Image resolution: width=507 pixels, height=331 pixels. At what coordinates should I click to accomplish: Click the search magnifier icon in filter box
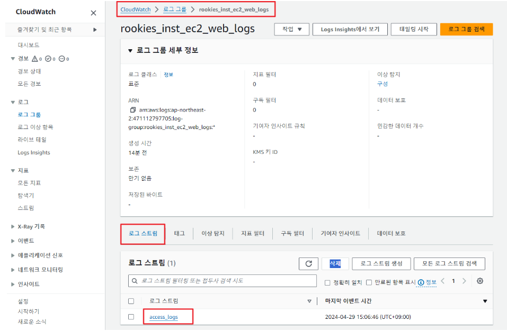(x=135, y=281)
